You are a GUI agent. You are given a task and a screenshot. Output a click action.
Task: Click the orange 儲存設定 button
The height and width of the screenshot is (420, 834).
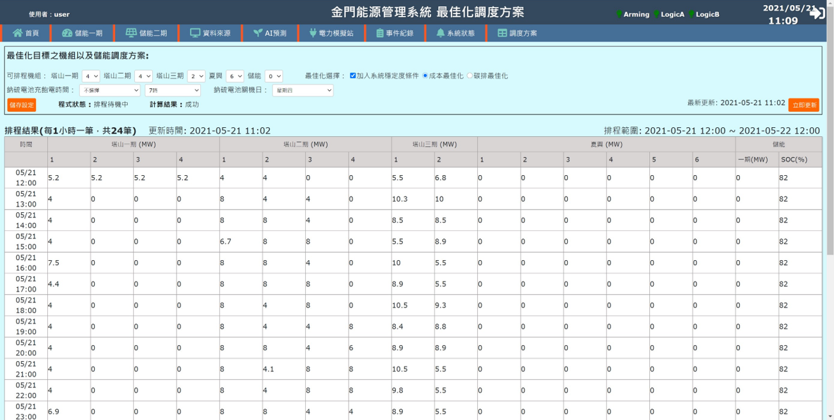point(22,105)
